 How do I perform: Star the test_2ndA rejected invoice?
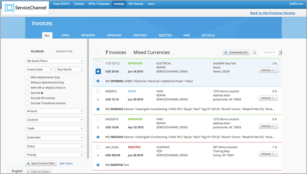[x=98, y=155]
